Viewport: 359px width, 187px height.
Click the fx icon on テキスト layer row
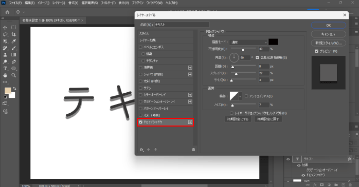point(349,159)
